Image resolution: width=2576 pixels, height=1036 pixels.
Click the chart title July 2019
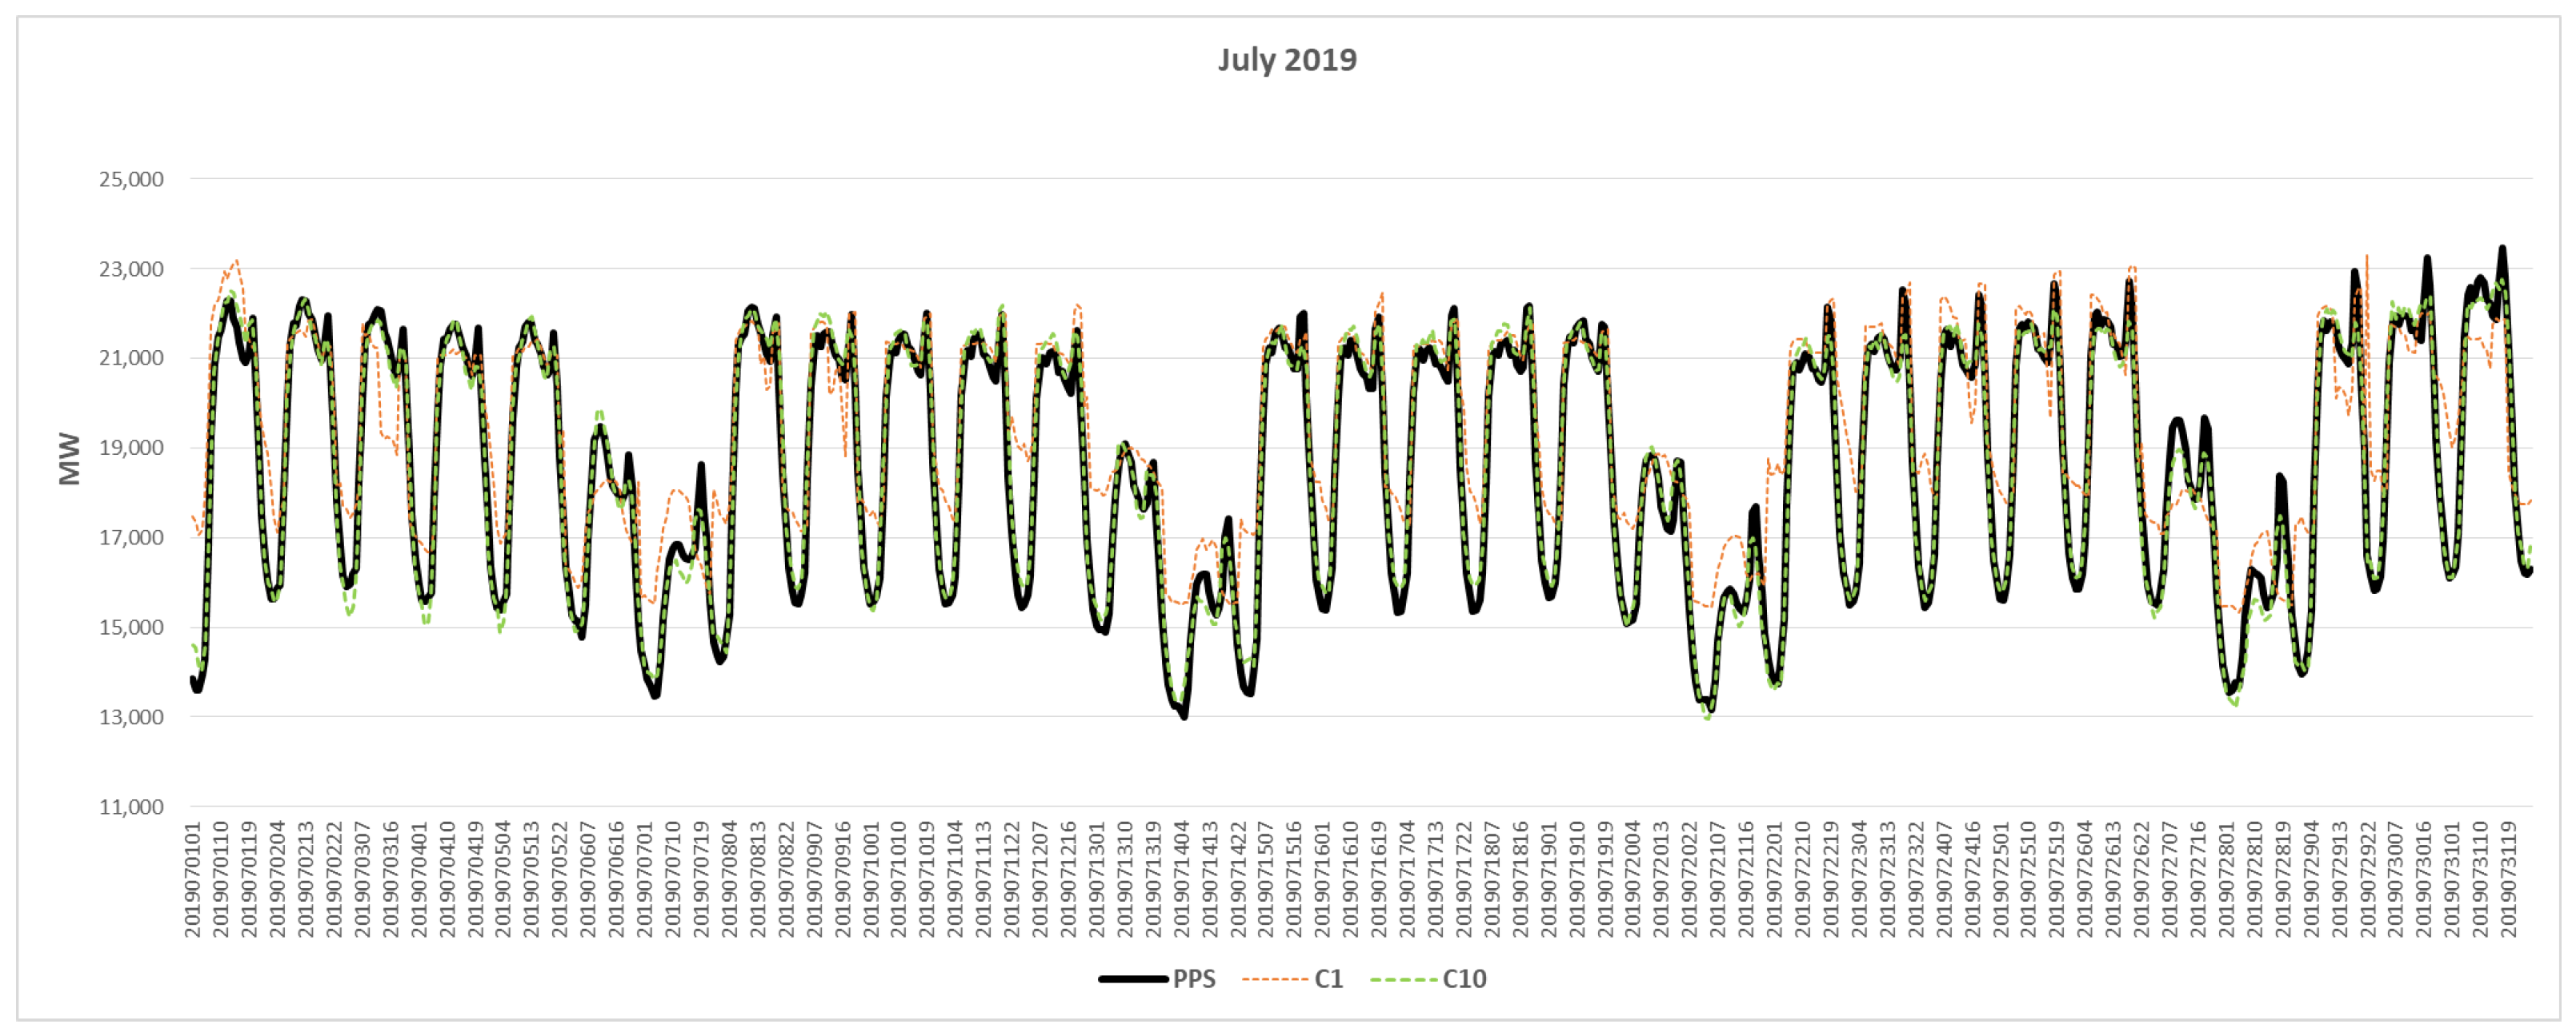pyautogui.click(x=1287, y=60)
